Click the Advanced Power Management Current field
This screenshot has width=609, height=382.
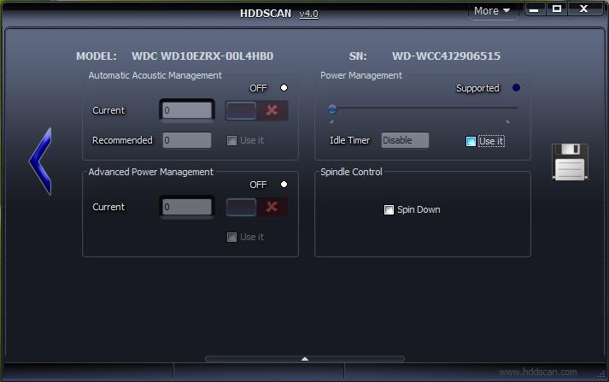[x=186, y=207]
